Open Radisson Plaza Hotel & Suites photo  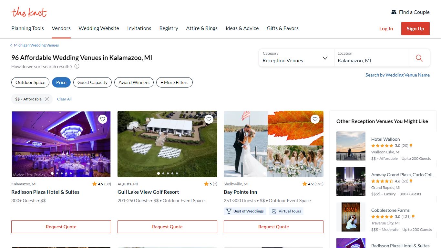pos(61,144)
